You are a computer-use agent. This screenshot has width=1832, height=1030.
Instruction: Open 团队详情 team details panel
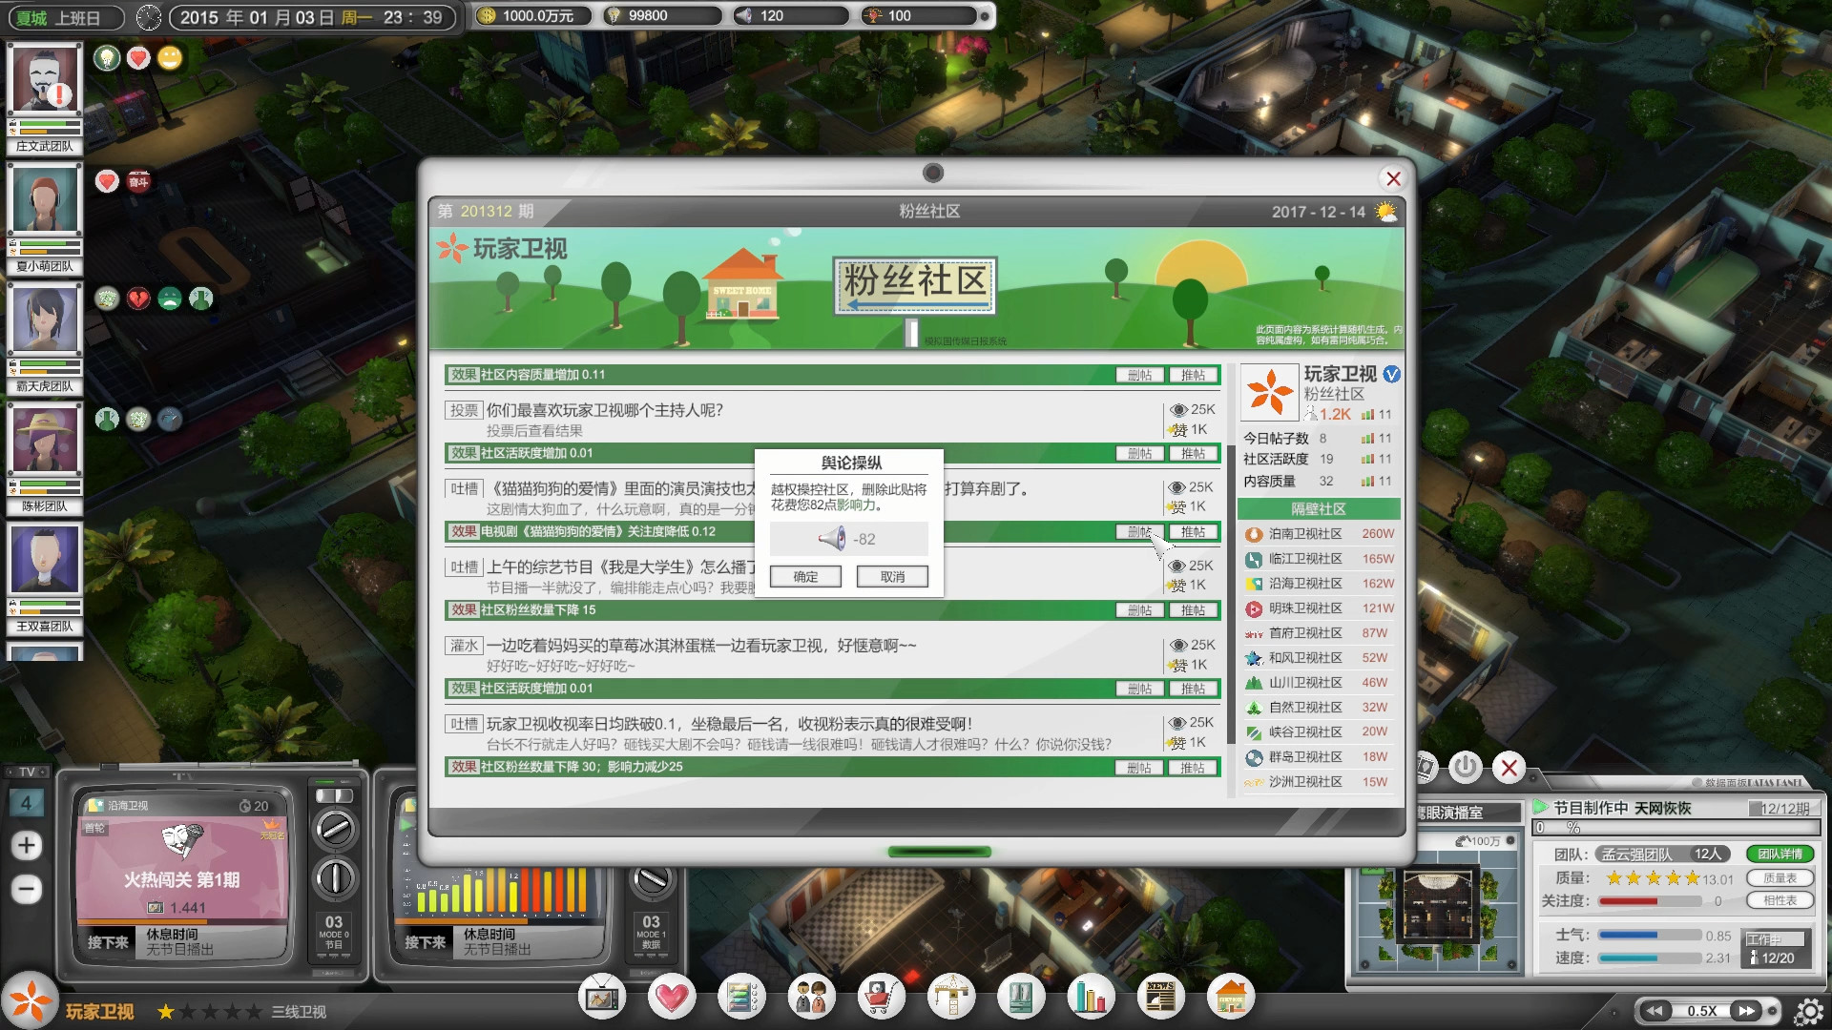click(1780, 854)
